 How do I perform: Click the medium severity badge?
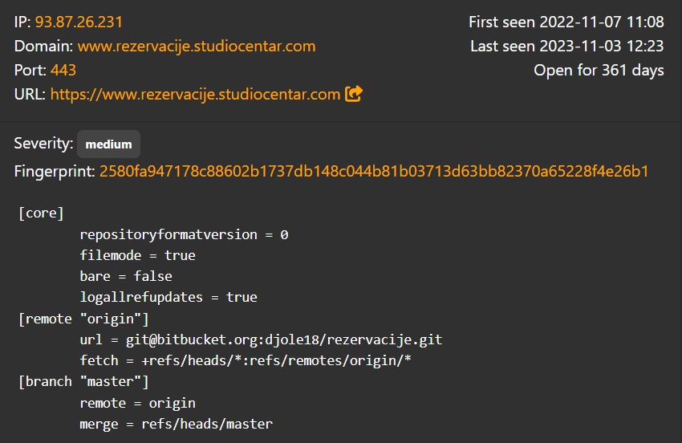[x=109, y=144]
